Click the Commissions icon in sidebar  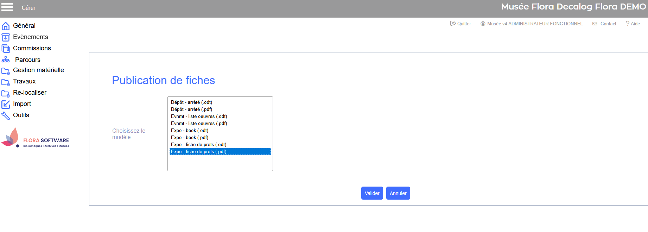tap(6, 49)
